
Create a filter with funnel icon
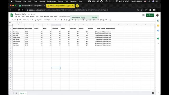pyautogui.click(x=106, y=20)
